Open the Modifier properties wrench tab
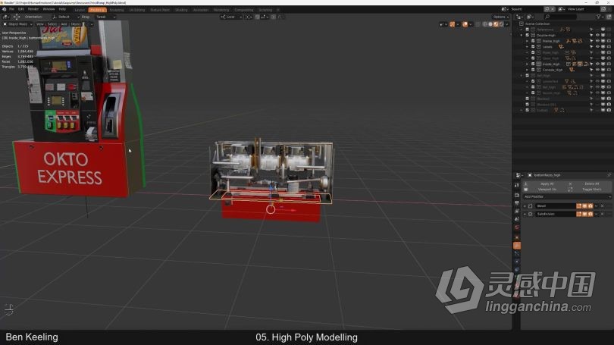The image size is (614, 345). point(517,246)
